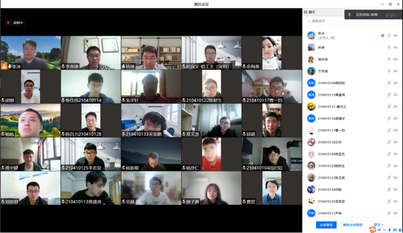Unmute 于洪涛's microphone in the member list
Screen dimensions: 403x233
point(389,71)
